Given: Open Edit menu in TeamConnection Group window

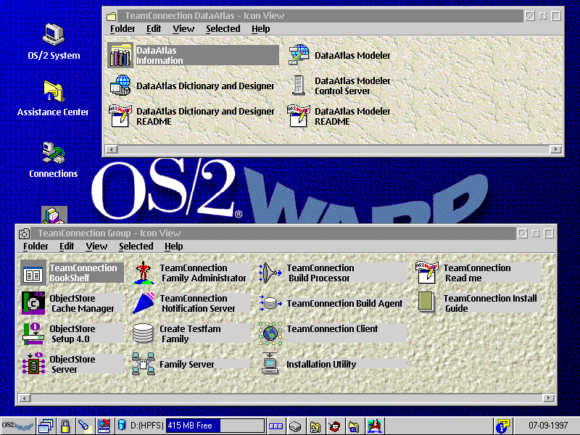Looking at the screenshot, I should tap(67, 246).
